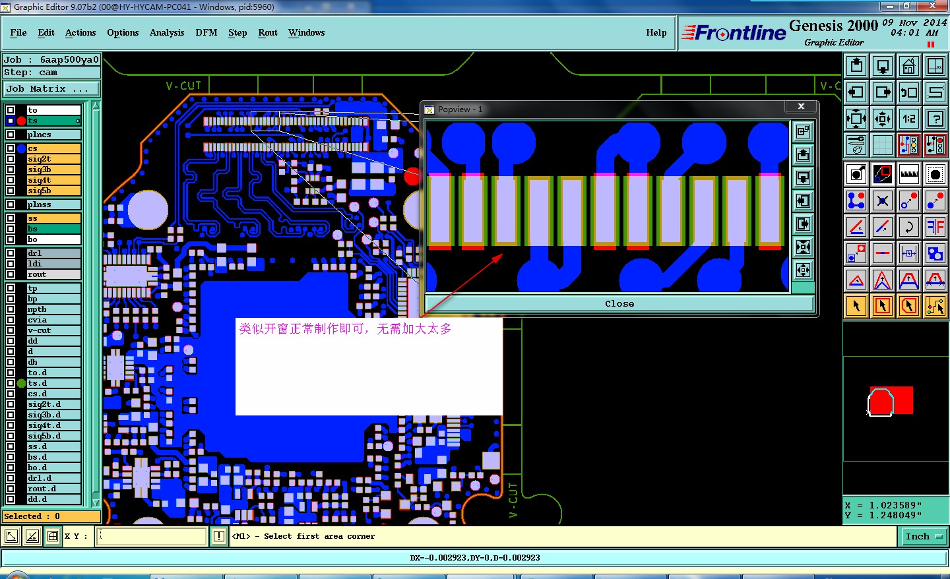
Task: Select the ruler measure tool
Action: click(909, 175)
